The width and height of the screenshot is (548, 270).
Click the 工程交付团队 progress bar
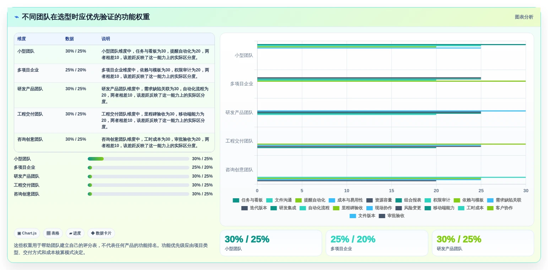coord(139,185)
